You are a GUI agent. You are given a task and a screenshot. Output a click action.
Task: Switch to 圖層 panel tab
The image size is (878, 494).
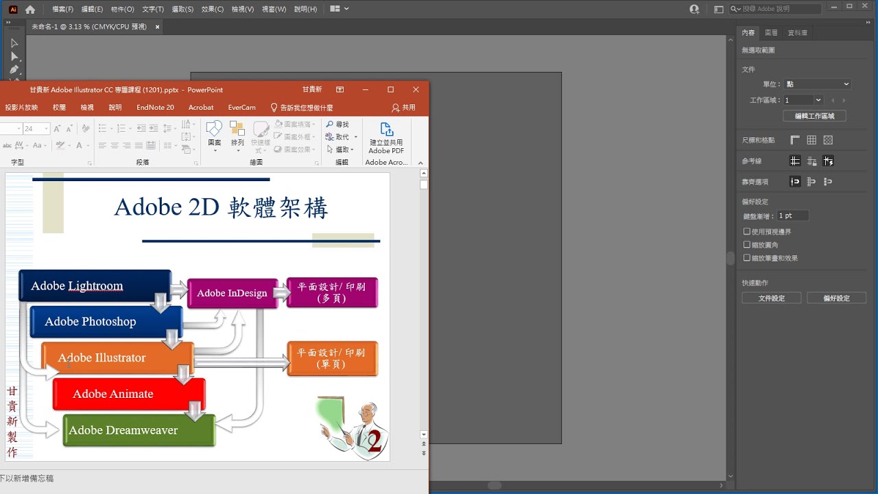tap(771, 33)
